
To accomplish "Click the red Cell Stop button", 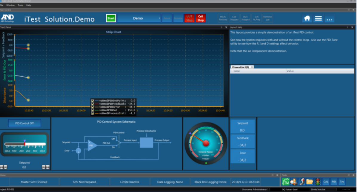I will [x=201, y=18].
